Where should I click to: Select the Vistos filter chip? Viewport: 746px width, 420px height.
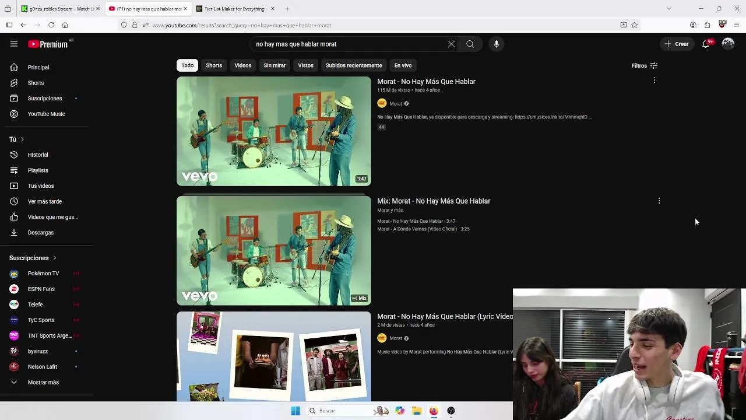point(305,65)
